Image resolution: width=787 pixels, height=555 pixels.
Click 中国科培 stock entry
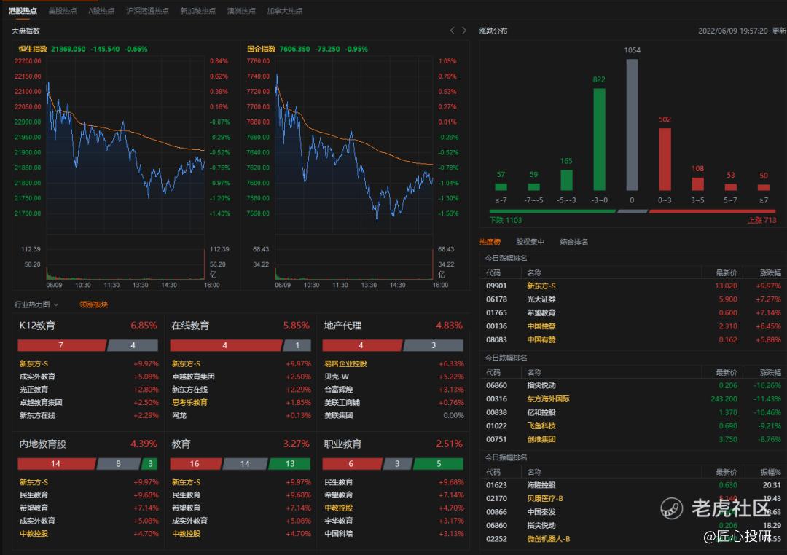[x=338, y=534]
